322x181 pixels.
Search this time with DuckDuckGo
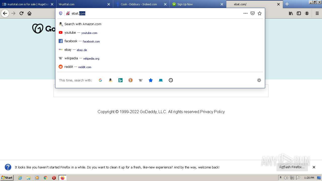(x=131, y=80)
